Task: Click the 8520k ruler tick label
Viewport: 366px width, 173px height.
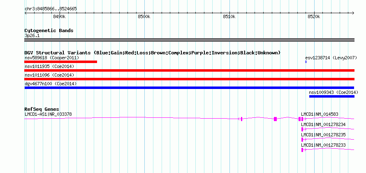Action: point(314,17)
